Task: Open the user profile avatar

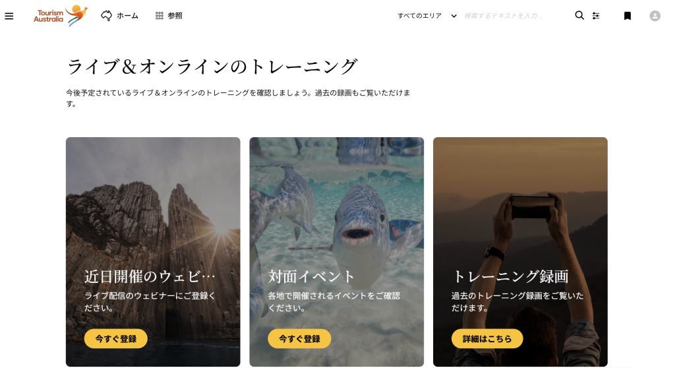Action: coord(655,16)
